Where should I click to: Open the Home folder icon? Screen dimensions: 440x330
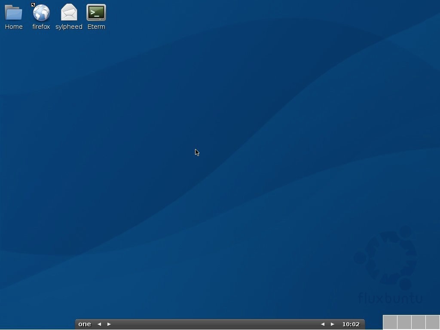(13, 12)
